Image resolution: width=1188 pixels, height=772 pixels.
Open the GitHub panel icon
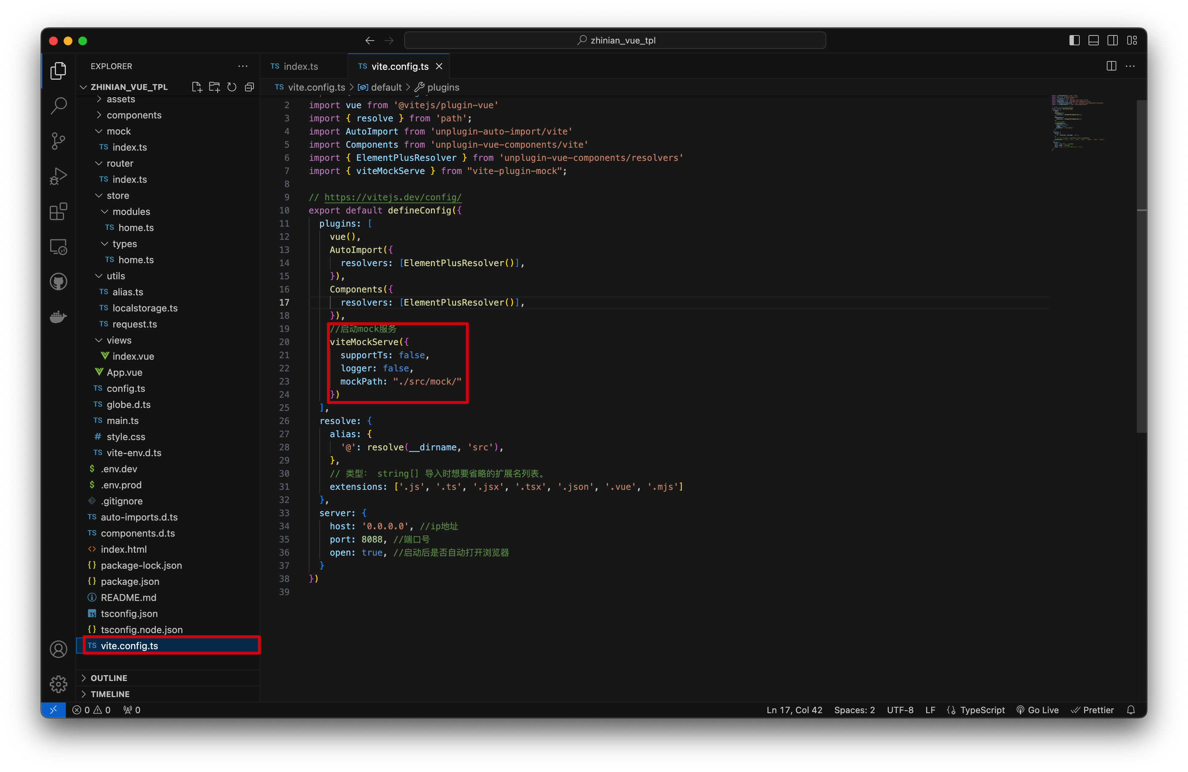(x=59, y=282)
